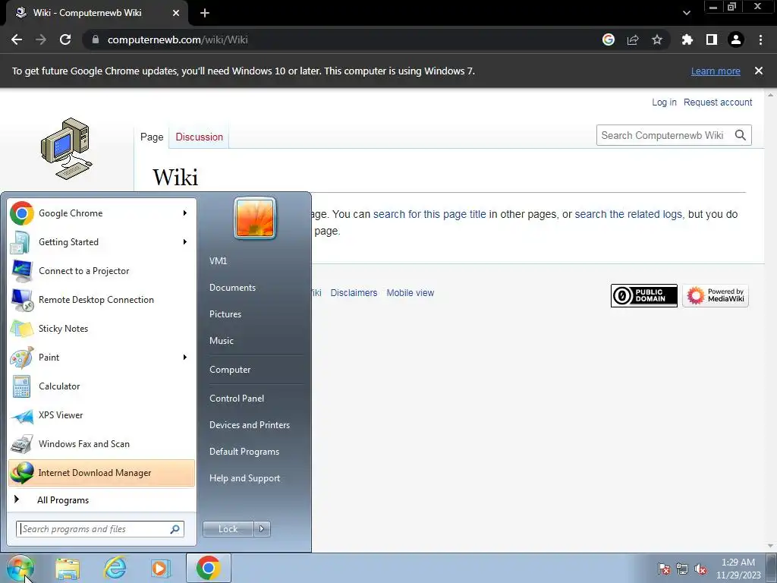Open Disclaimers footer link

point(354,293)
